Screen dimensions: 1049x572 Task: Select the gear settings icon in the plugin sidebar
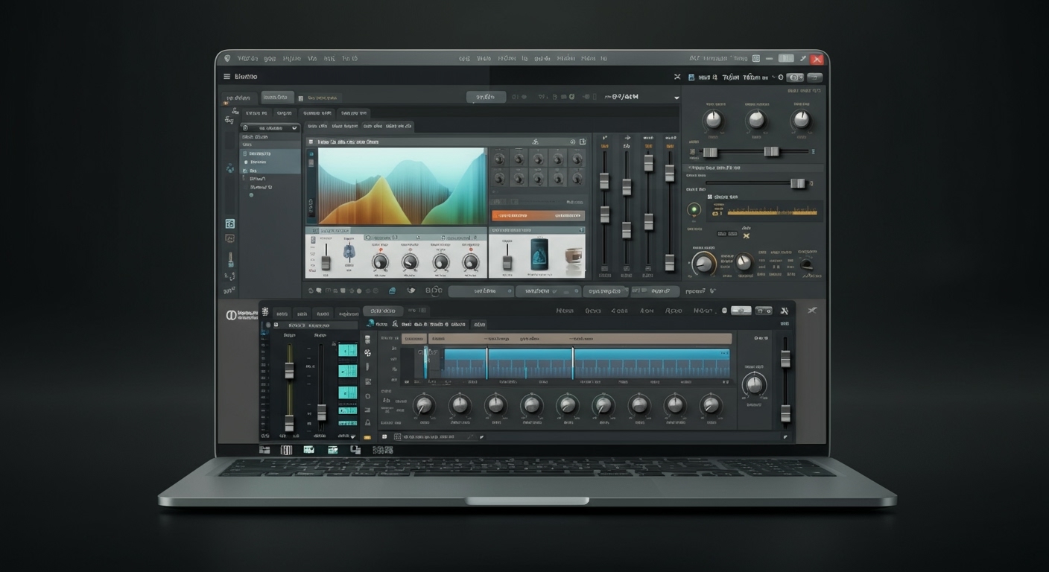(367, 395)
